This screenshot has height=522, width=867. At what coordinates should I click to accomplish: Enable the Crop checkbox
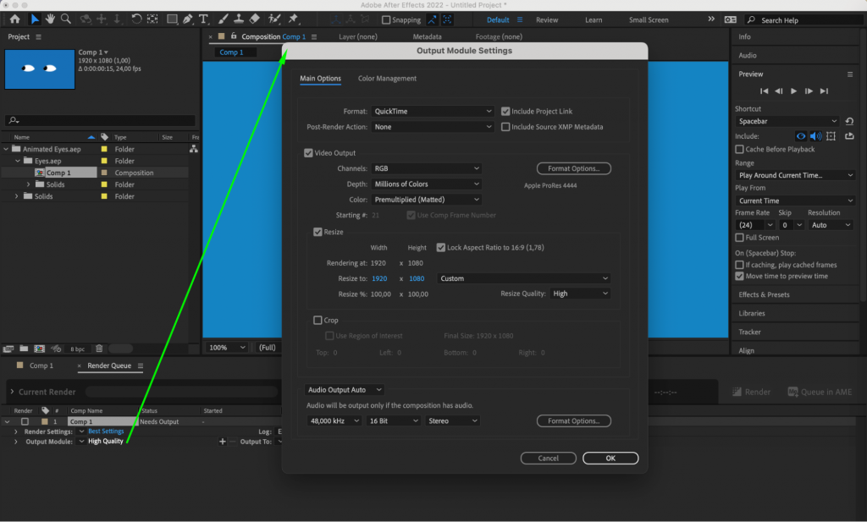pos(318,320)
